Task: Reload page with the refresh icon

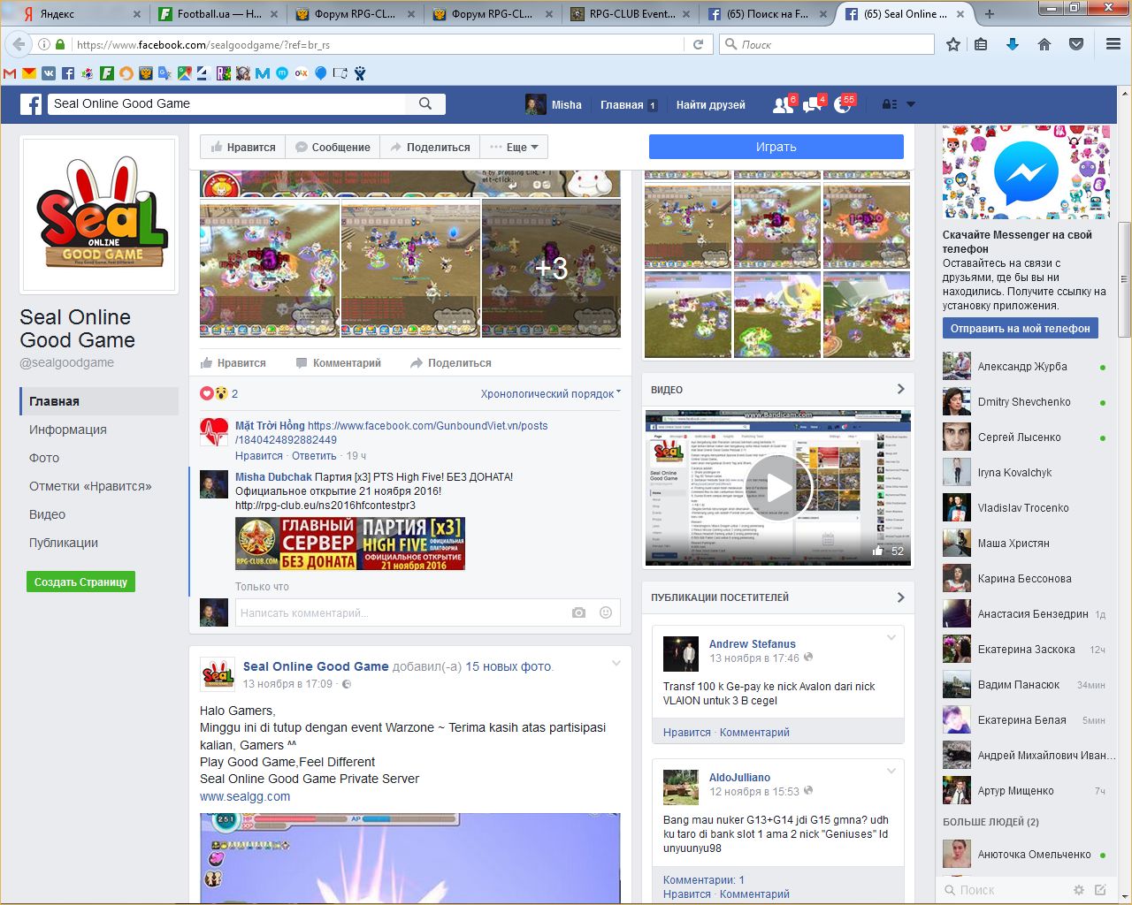Action: click(698, 44)
